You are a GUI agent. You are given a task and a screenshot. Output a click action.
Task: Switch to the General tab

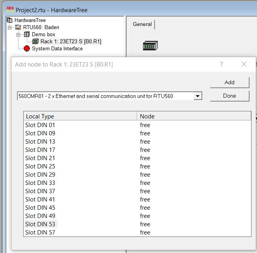pyautogui.click(x=142, y=24)
